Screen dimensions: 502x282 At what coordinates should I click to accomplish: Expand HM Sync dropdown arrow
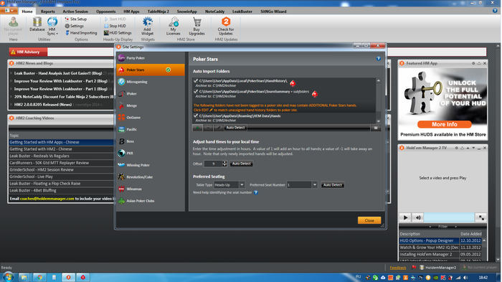57,34
